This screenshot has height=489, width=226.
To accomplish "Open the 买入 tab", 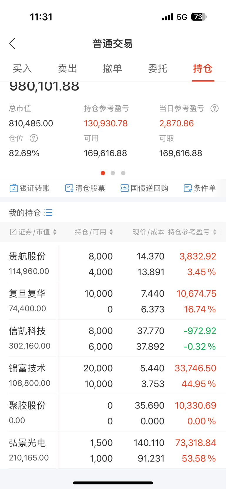I will [22, 68].
